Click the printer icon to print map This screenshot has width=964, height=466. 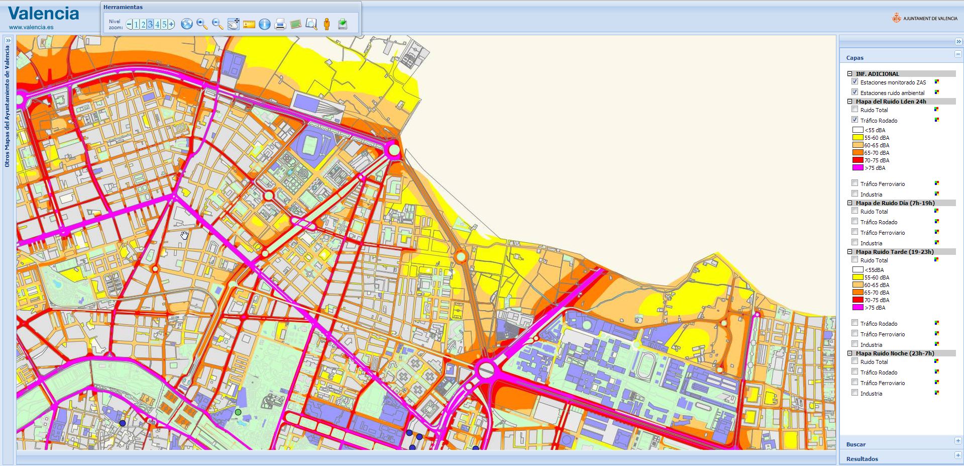(280, 24)
